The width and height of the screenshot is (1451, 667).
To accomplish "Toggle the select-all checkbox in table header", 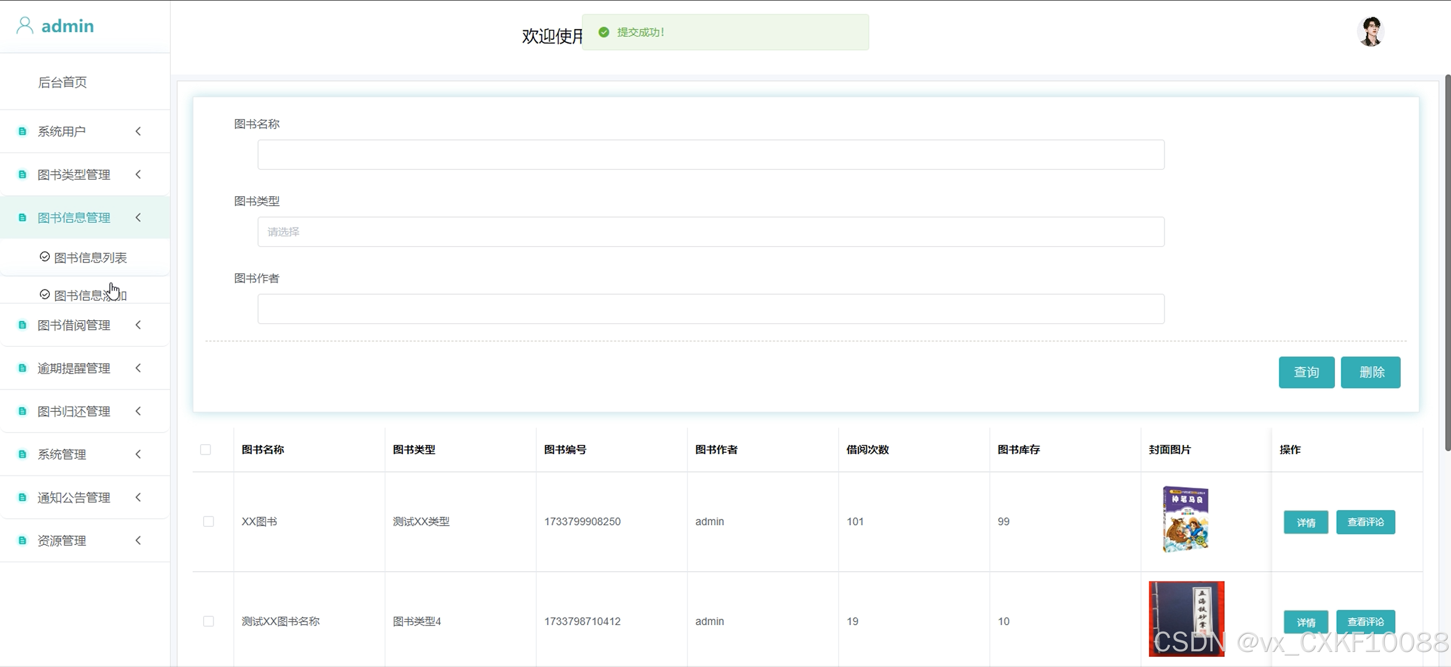I will pyautogui.click(x=206, y=450).
